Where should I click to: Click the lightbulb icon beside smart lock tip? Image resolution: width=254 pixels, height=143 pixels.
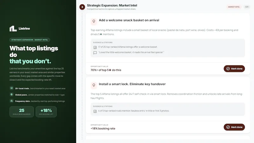click(x=94, y=85)
